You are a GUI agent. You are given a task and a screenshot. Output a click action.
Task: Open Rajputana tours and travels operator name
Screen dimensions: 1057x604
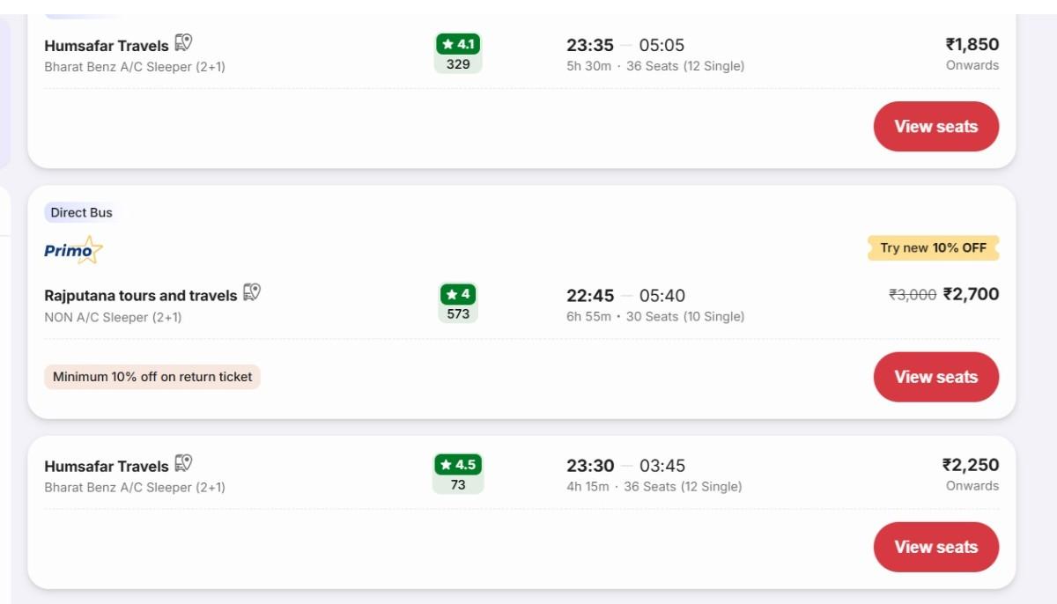tap(141, 296)
